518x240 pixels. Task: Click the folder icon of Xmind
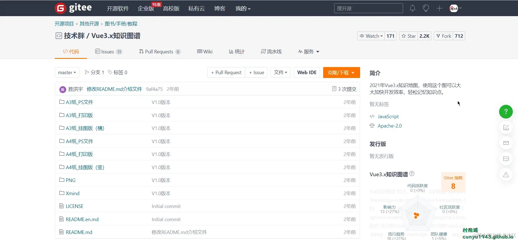[62, 193]
